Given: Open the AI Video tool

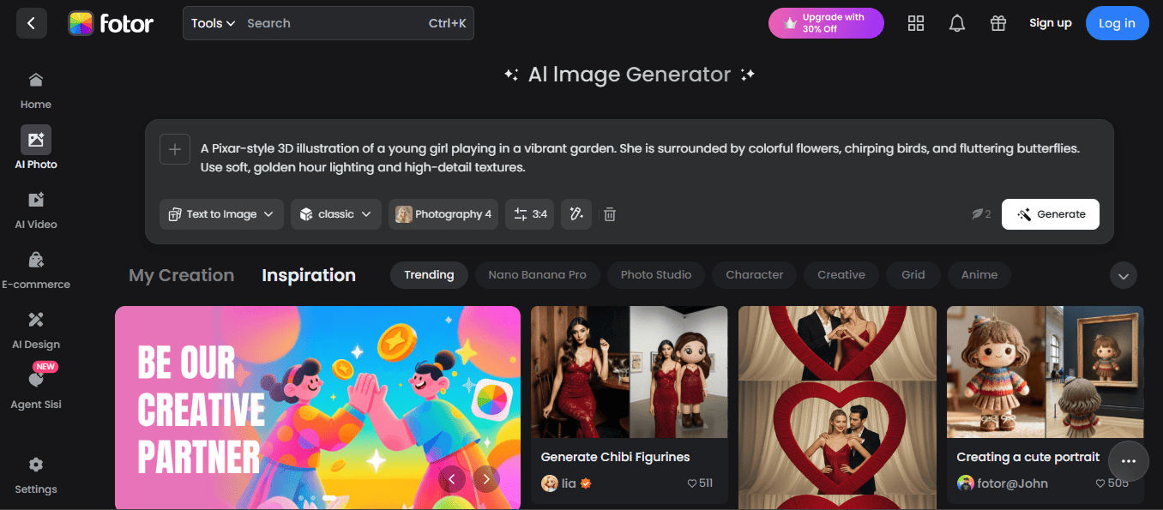Looking at the screenshot, I should tap(35, 200).
